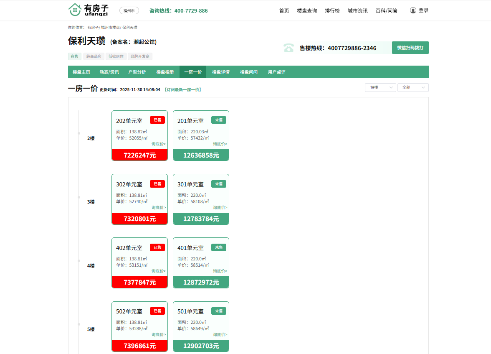Select the 12636858元 price bar
Screen dimensions: 491x354
(201, 155)
